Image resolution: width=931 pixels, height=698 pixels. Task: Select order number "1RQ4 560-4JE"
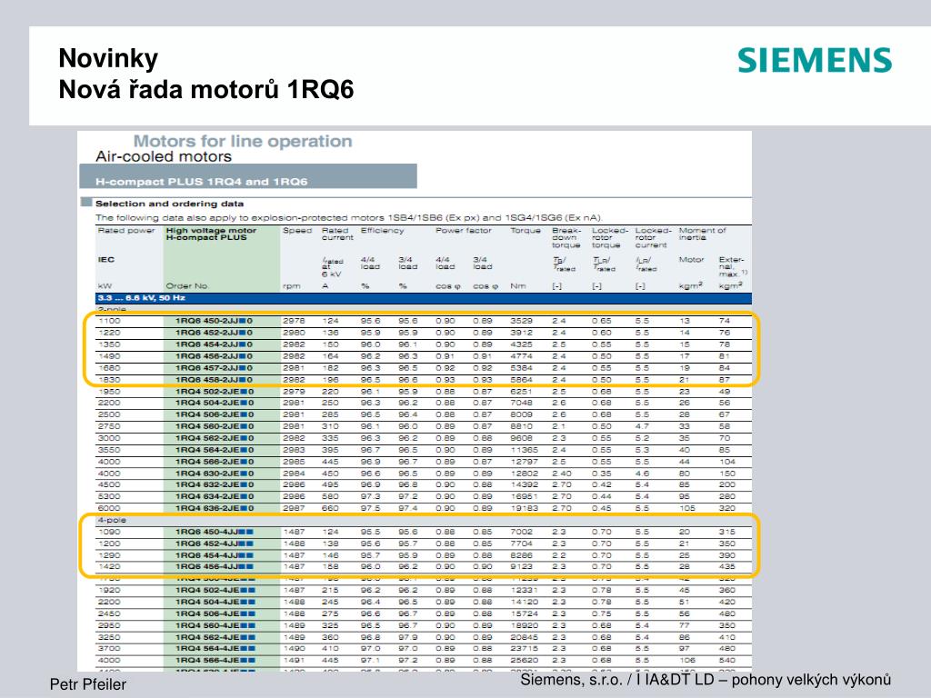pos(215,625)
